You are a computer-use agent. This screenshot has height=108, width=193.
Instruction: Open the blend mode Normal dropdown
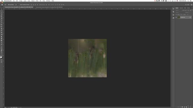[180, 13]
